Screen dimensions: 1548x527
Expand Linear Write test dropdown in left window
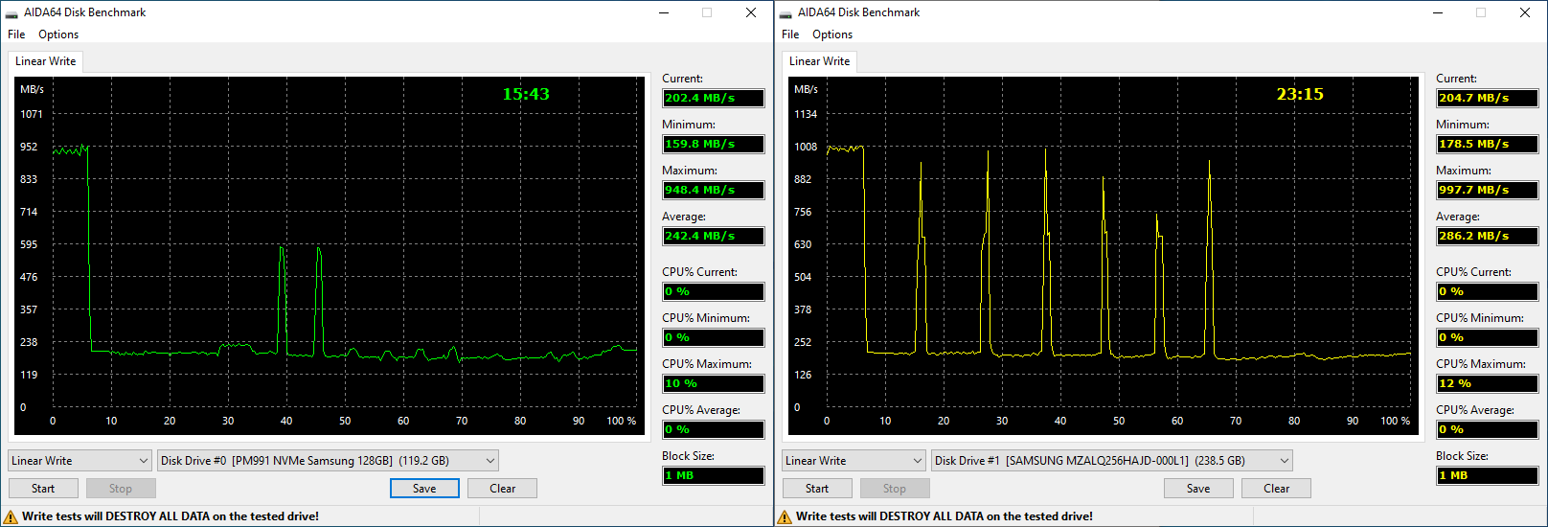tap(80, 461)
